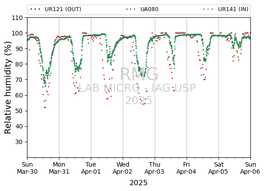The width and height of the screenshot is (265, 191).
Task: Click the Relative humidity (%) axis title
Action: pyautogui.click(x=8, y=88)
